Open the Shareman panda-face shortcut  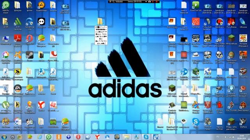41,23
